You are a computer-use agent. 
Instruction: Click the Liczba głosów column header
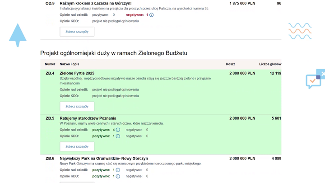[x=270, y=64]
